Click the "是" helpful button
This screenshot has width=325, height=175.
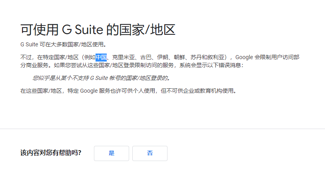tap(111, 153)
